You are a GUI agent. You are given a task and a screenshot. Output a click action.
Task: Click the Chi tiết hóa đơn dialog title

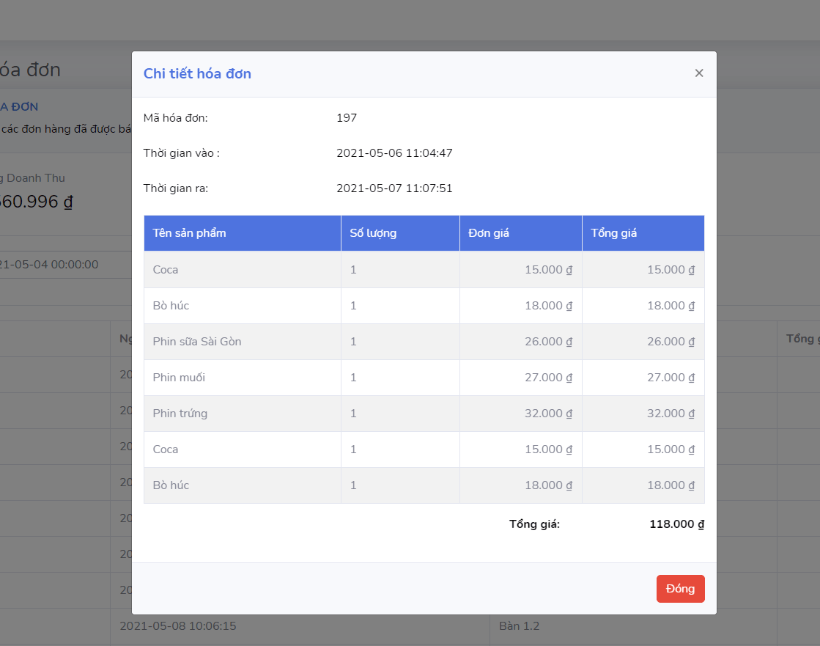point(197,74)
